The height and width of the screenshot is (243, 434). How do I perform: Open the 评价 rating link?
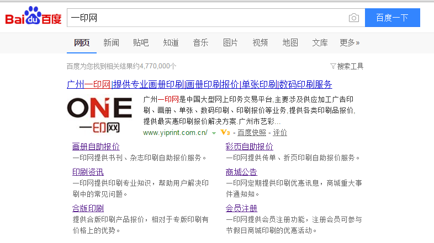tap(280, 133)
